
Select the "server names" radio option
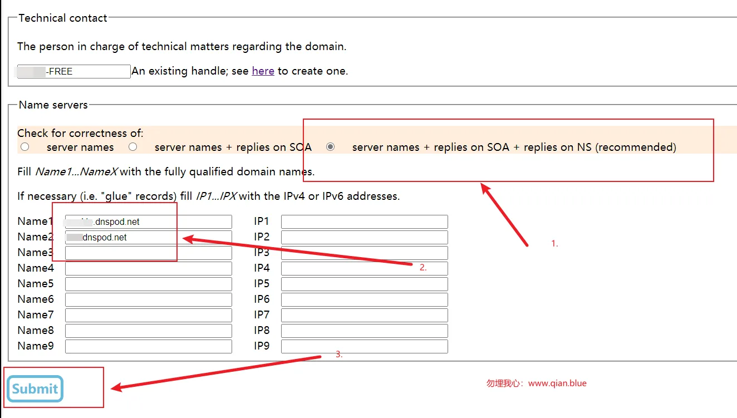tap(24, 147)
